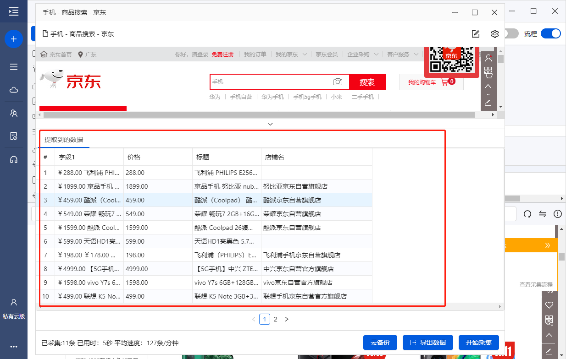Go to next page arrow in pagination
Image resolution: width=566 pixels, height=359 pixels.
pos(287,319)
